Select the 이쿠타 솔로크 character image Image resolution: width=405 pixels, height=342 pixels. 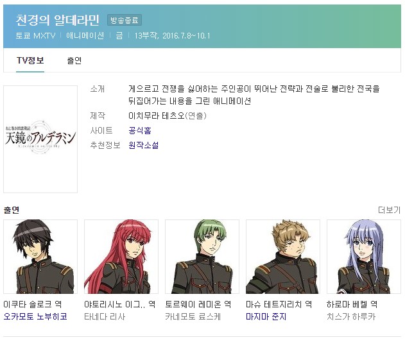[x=40, y=257]
